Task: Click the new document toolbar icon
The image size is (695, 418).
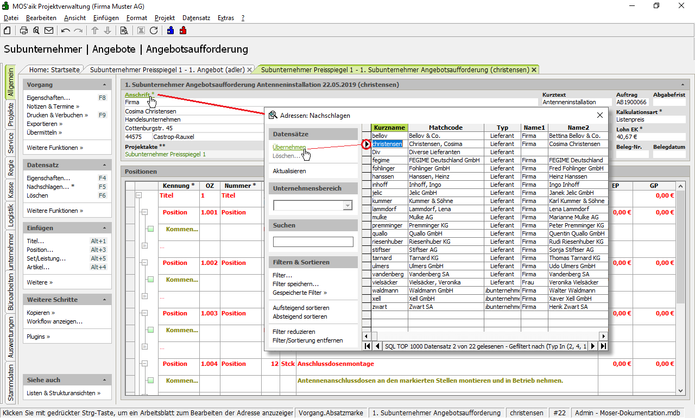Action: pos(8,30)
